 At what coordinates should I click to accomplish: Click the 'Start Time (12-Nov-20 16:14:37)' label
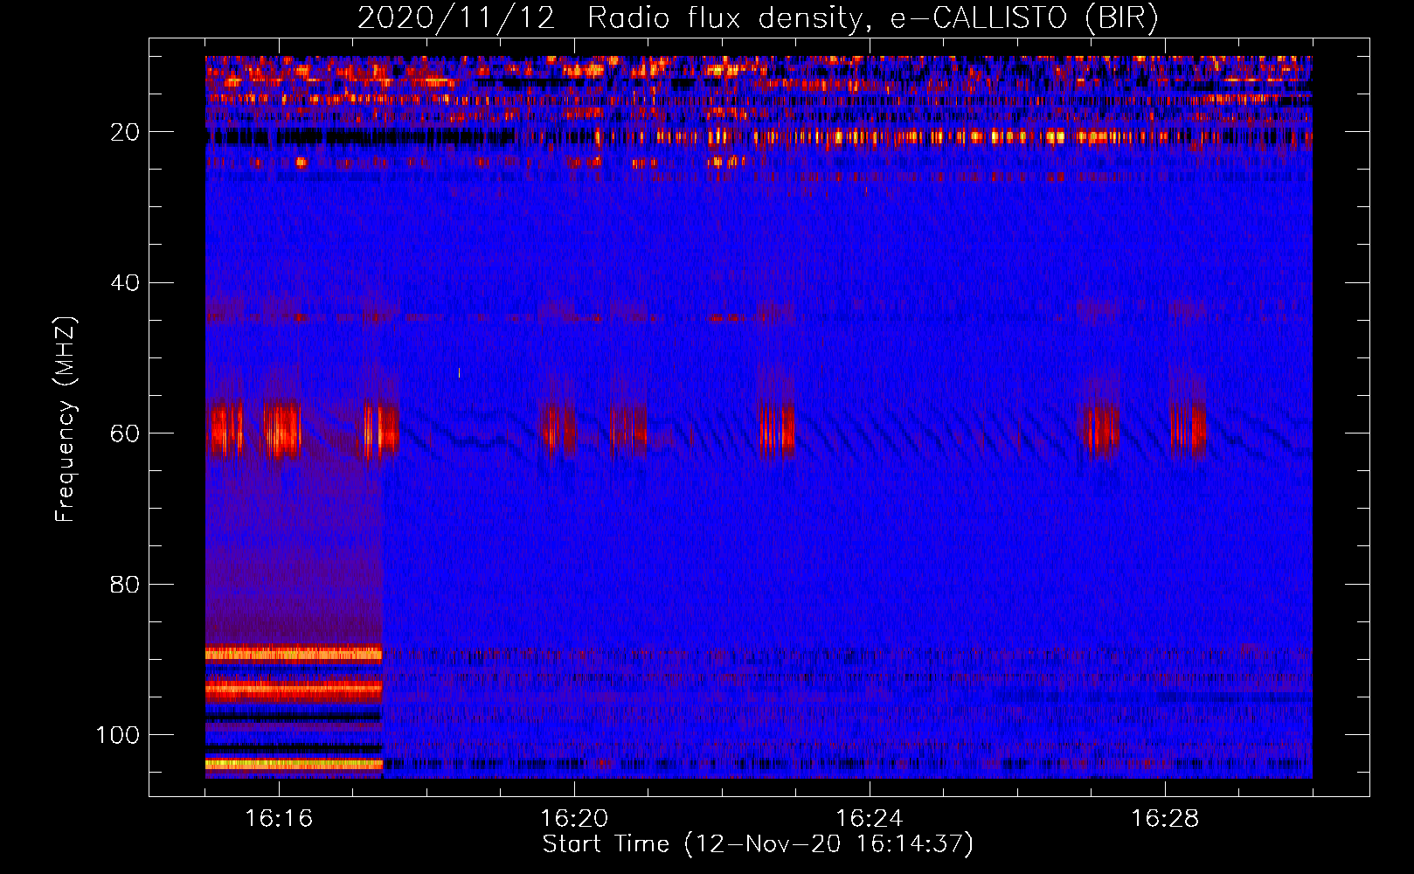(x=758, y=844)
